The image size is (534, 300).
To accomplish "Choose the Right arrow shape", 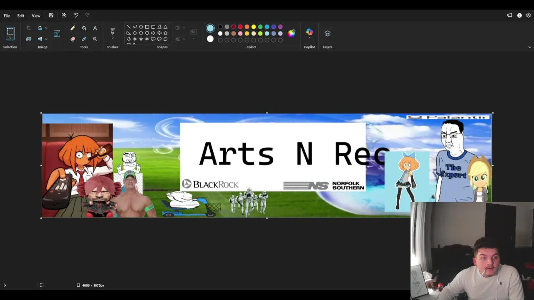I will pos(153,33).
